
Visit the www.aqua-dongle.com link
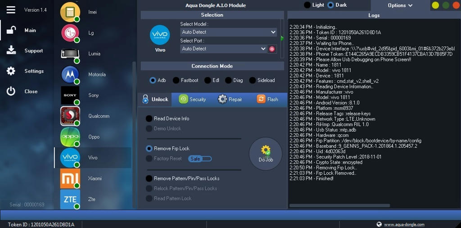click(x=403, y=224)
